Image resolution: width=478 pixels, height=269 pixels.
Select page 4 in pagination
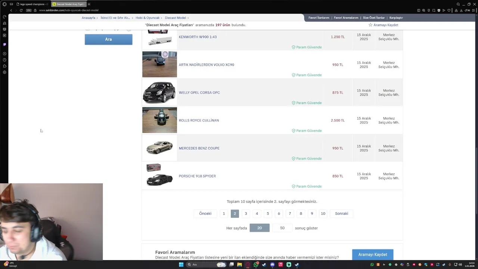[257, 213]
